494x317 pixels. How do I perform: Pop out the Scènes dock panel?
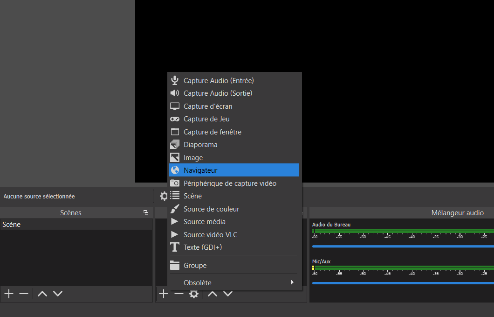146,213
